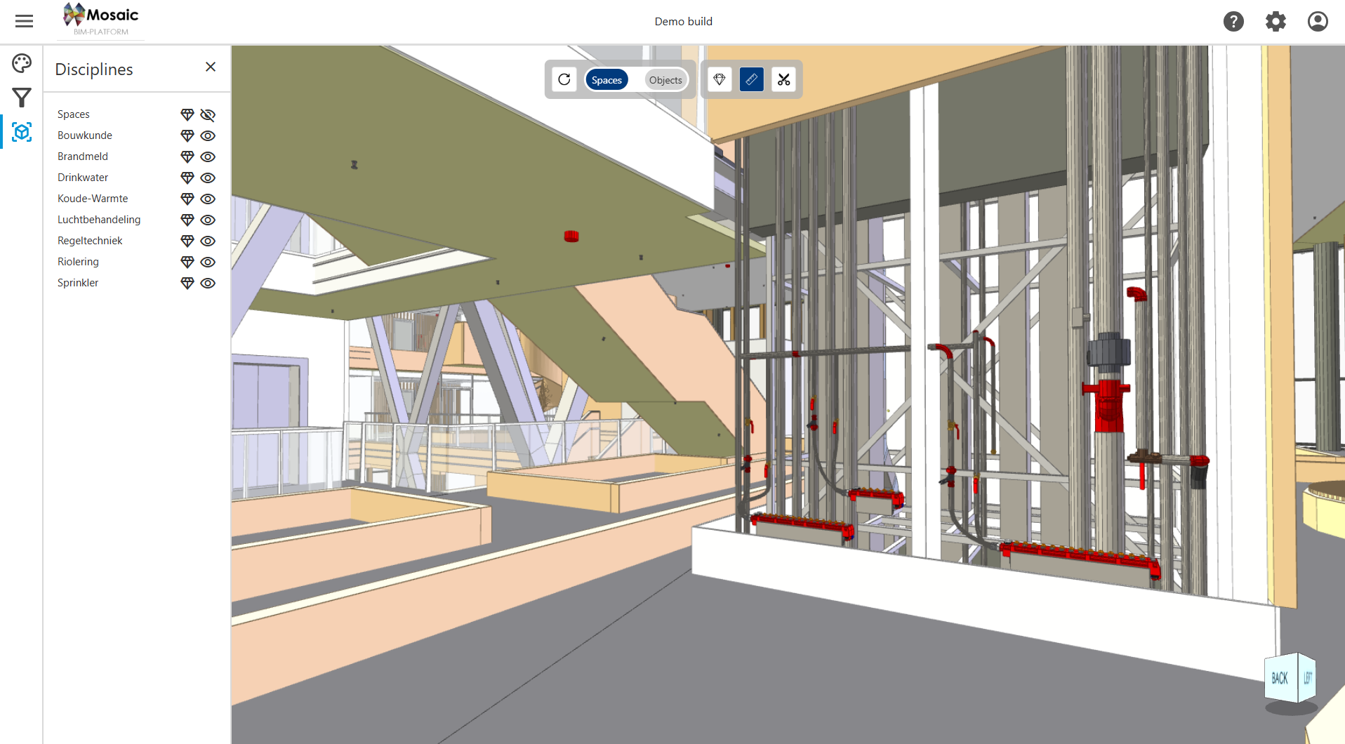Open the color palette sidebar panel
This screenshot has width=1345, height=744.
coord(22,63)
